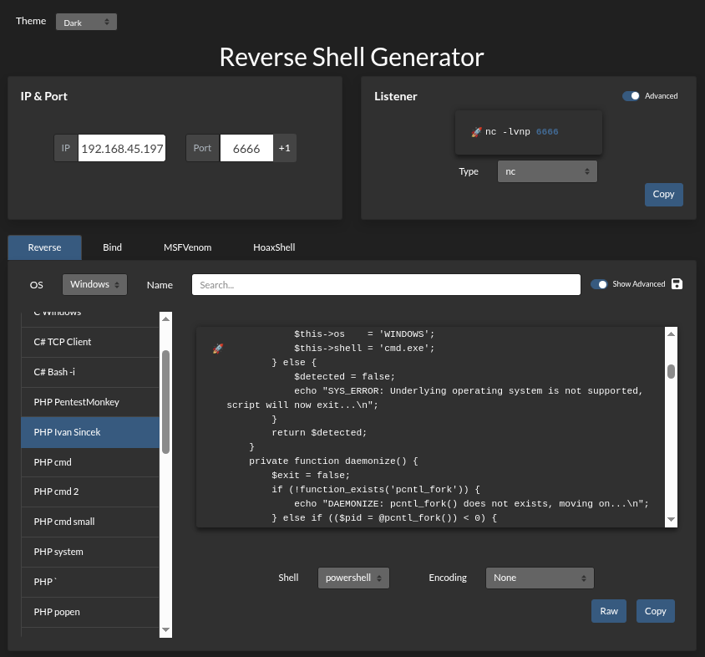Increment the port with the +1 button
Image resolution: width=705 pixels, height=657 pixels.
pos(285,148)
